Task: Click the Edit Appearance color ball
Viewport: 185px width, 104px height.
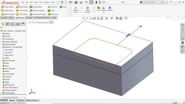Action: (x=117, y=18)
